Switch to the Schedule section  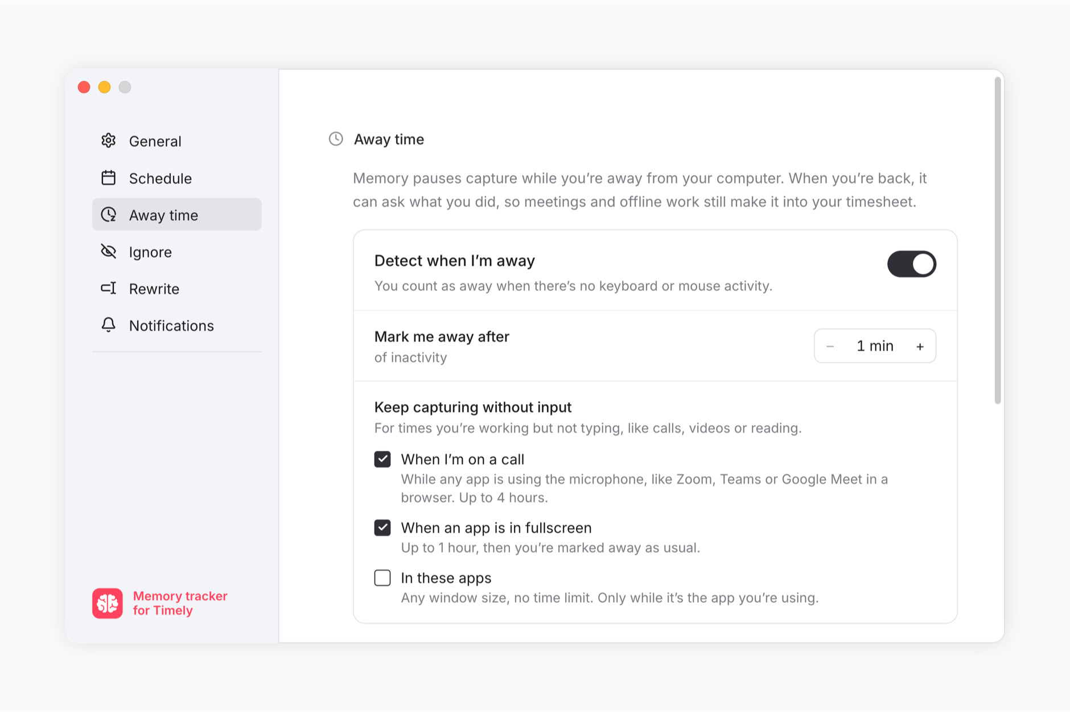(177, 178)
